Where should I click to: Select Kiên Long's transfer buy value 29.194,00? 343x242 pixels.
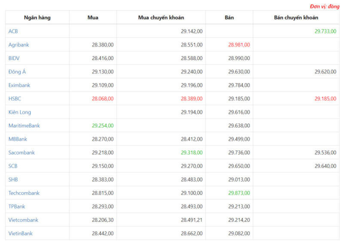pos(191,112)
